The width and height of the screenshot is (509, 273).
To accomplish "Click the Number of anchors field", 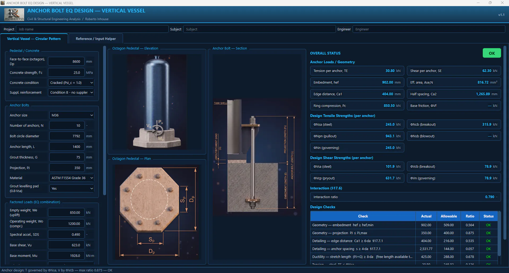I will point(67,125).
